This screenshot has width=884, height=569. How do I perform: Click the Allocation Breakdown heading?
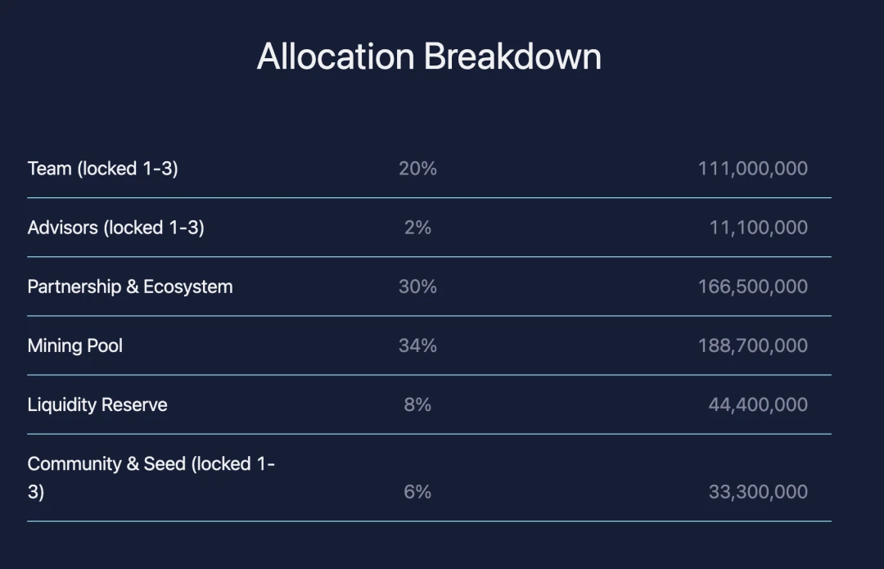tap(429, 56)
